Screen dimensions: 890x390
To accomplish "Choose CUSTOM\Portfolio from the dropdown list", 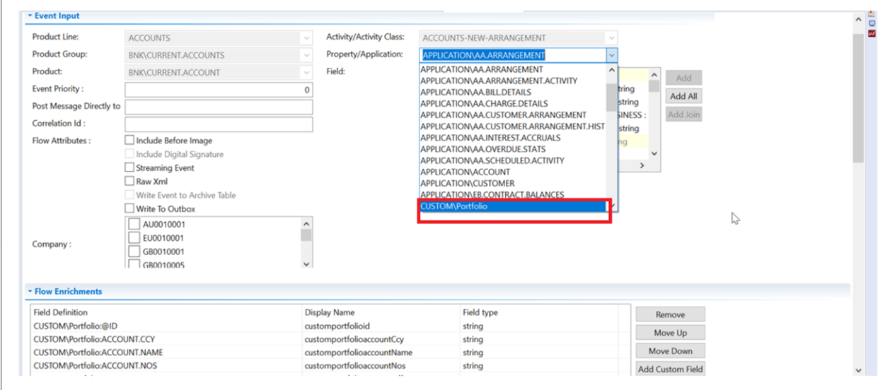I will pos(513,206).
